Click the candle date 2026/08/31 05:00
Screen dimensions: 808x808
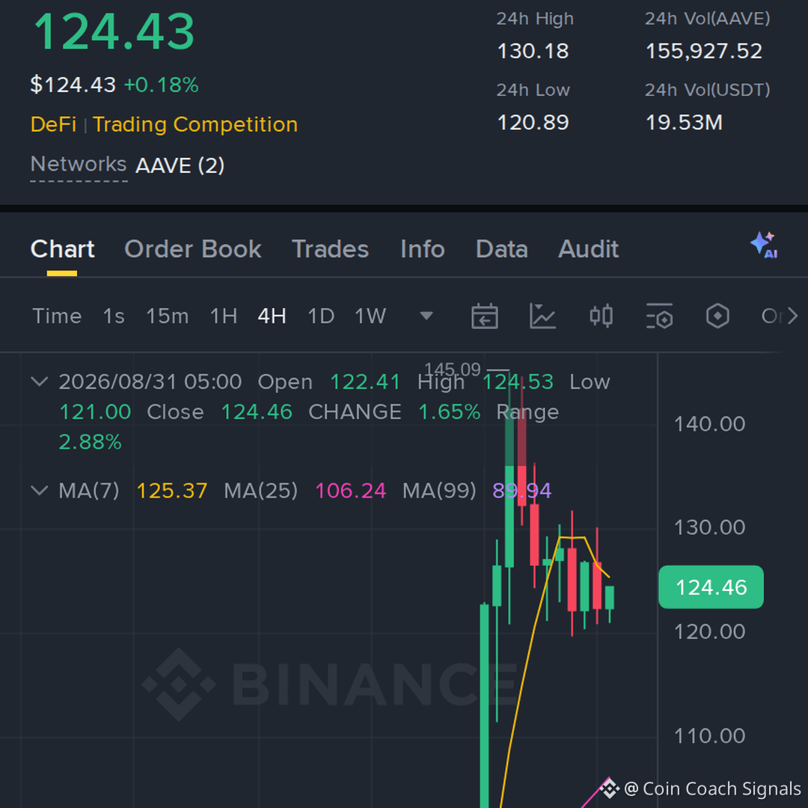pyautogui.click(x=150, y=382)
